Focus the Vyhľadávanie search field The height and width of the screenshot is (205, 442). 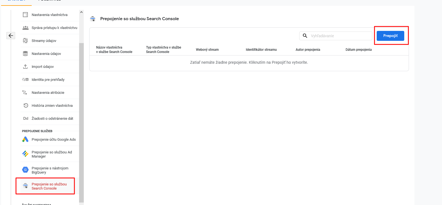pos(336,36)
